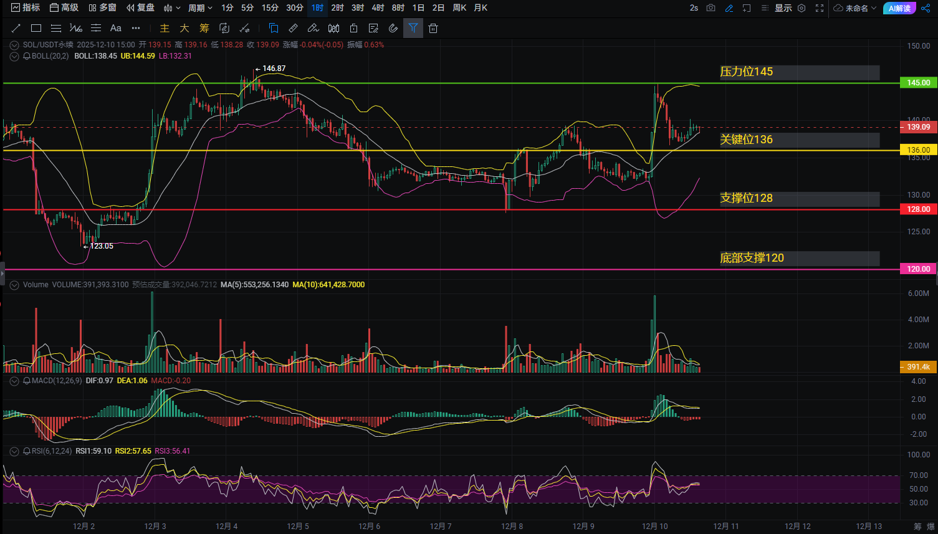Viewport: 938px width, 534px height.
Task: Click the 压力位145 text annotation
Action: click(746, 72)
